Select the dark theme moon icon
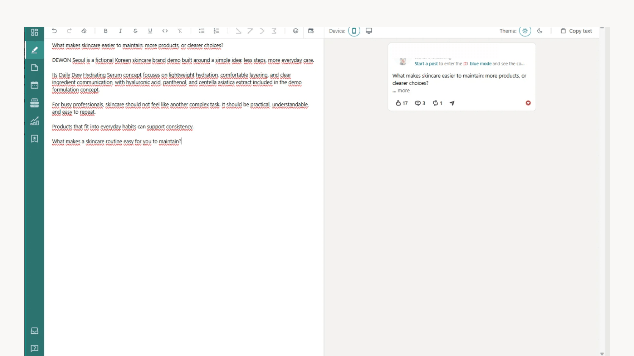634x356 pixels. pyautogui.click(x=540, y=31)
